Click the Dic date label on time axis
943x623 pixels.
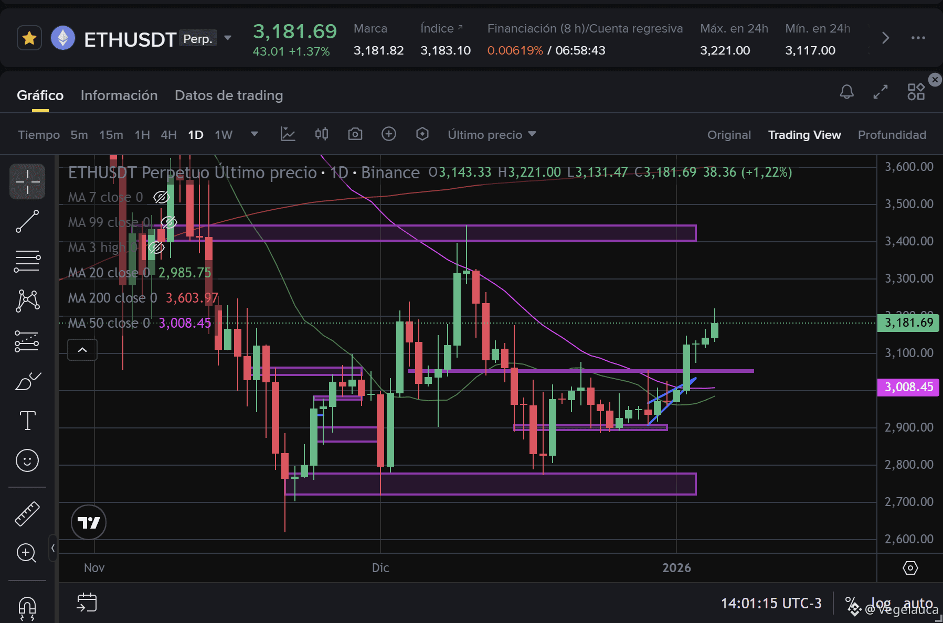tap(380, 568)
